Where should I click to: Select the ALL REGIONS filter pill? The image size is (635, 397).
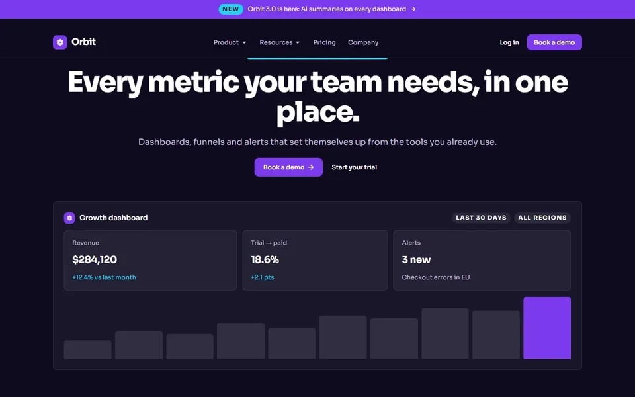click(542, 218)
